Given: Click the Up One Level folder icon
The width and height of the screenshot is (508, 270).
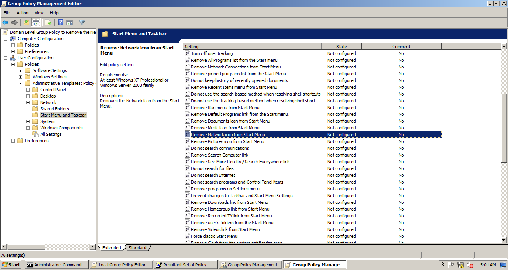Looking at the screenshot, I should coord(26,22).
